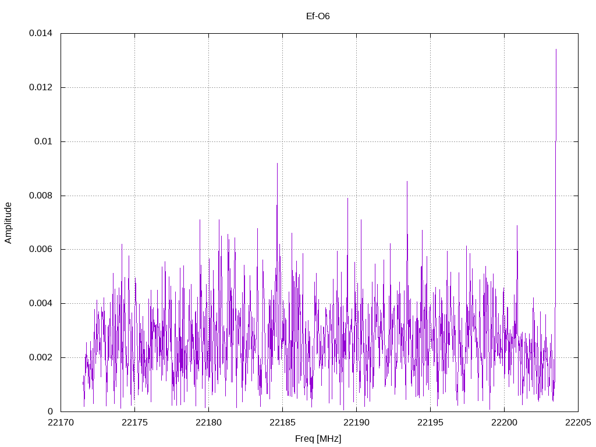Viewport: 596px width, 447px height.
Task: Click the spike peak near 22189.4 MHz
Action: [347, 198]
